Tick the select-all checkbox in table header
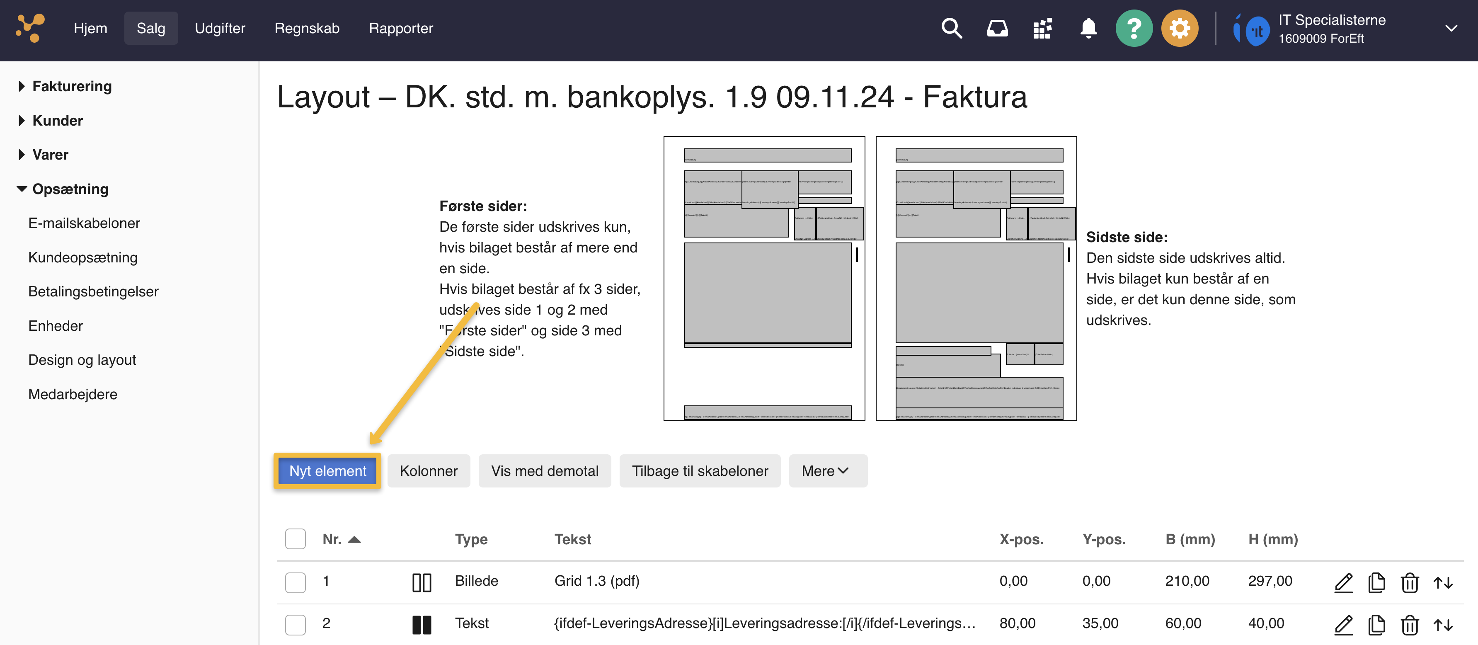1478x645 pixels. [296, 539]
